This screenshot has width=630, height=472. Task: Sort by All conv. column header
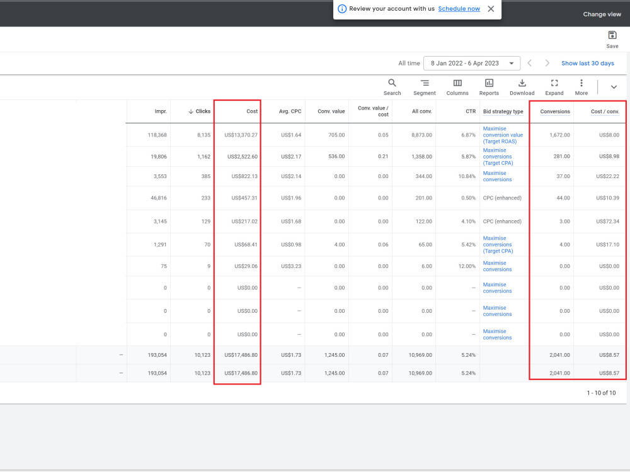421,111
